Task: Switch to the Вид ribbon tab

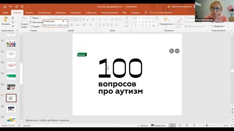Action: (124, 13)
